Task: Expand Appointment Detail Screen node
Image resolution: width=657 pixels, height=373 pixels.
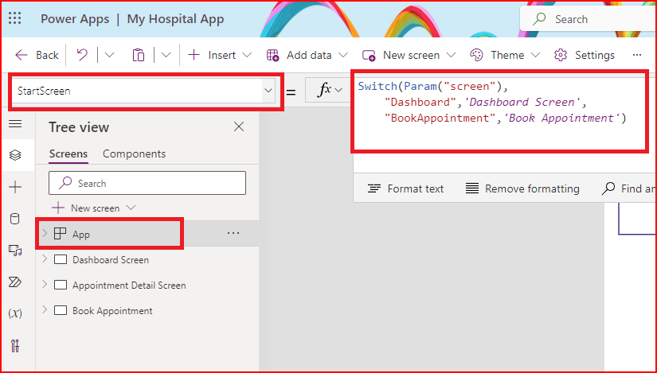Action: pyautogui.click(x=45, y=285)
